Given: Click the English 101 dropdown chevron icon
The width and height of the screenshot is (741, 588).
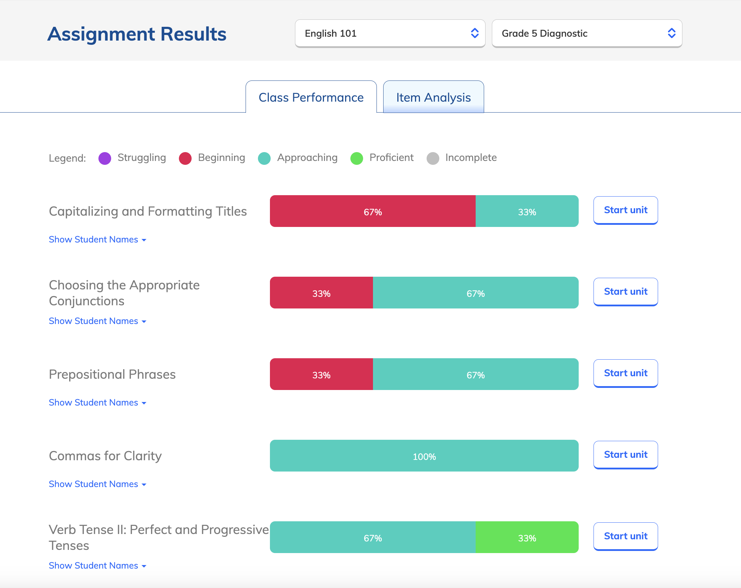Looking at the screenshot, I should pyautogui.click(x=475, y=33).
